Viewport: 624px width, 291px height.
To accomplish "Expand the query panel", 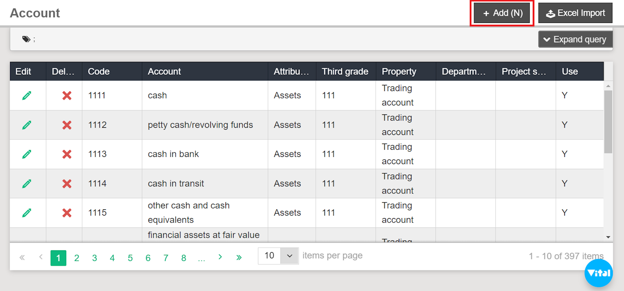I will click(575, 39).
